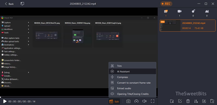This screenshot has height=105, width=217.
Task: Collapse the Edit dropdown button
Action: (114, 101)
